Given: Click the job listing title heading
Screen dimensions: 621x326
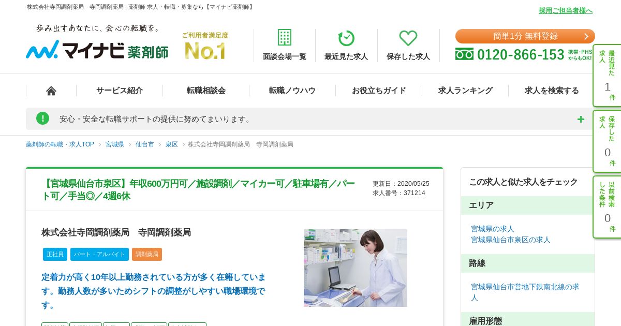Looking at the screenshot, I should [x=198, y=190].
